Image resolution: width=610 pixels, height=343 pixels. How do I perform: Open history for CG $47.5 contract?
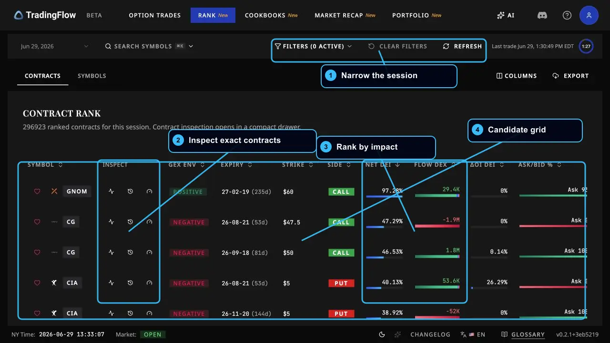[130, 222]
